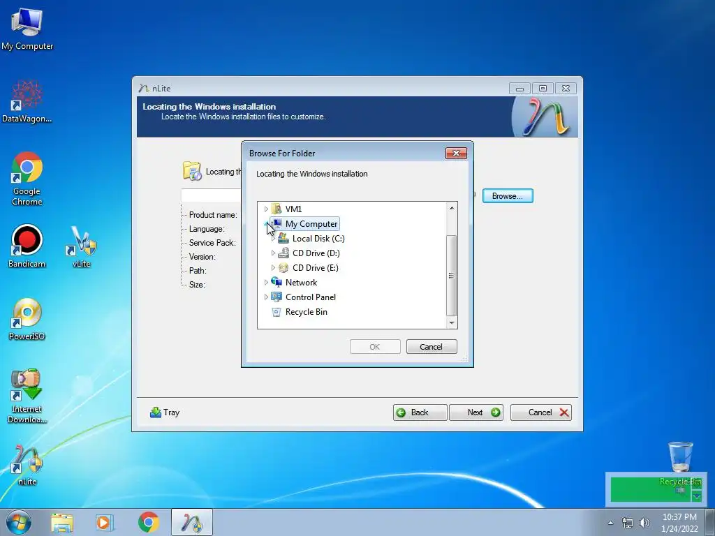
Task: Click the Network icon in tree
Action: click(x=277, y=282)
